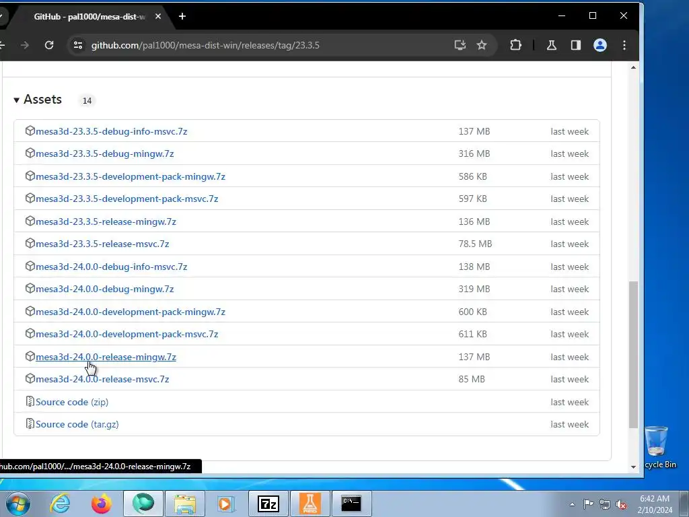
Task: Open 7-Zip from taskbar
Action: pyautogui.click(x=268, y=504)
